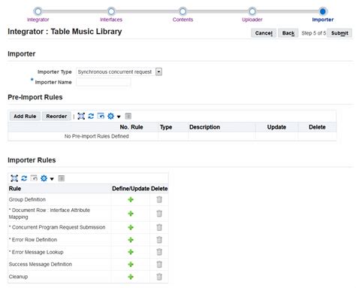Submit the integrator definition
Viewport: 356px width, 288px height.
pyautogui.click(x=339, y=33)
